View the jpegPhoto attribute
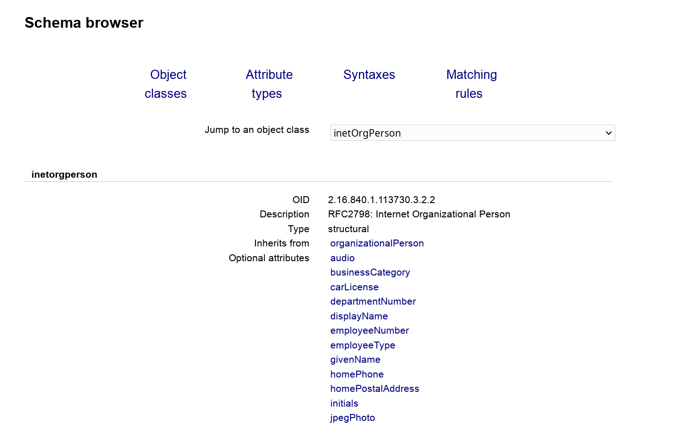The width and height of the screenshot is (676, 426). click(352, 418)
